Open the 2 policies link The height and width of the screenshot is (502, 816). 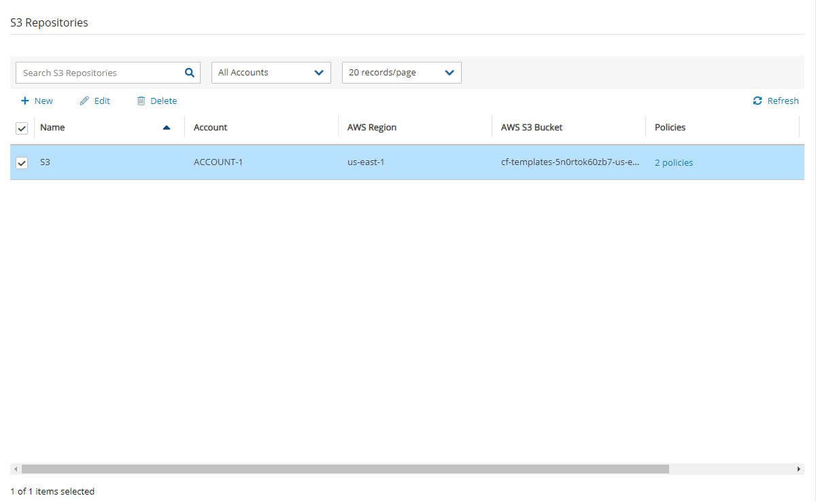(x=674, y=163)
